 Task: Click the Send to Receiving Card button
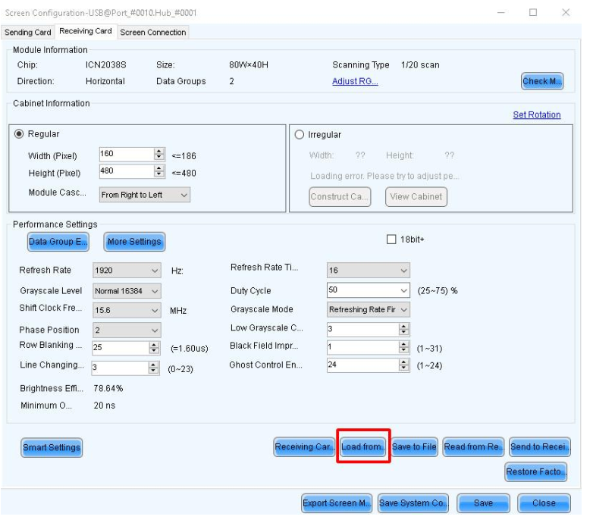point(539,446)
